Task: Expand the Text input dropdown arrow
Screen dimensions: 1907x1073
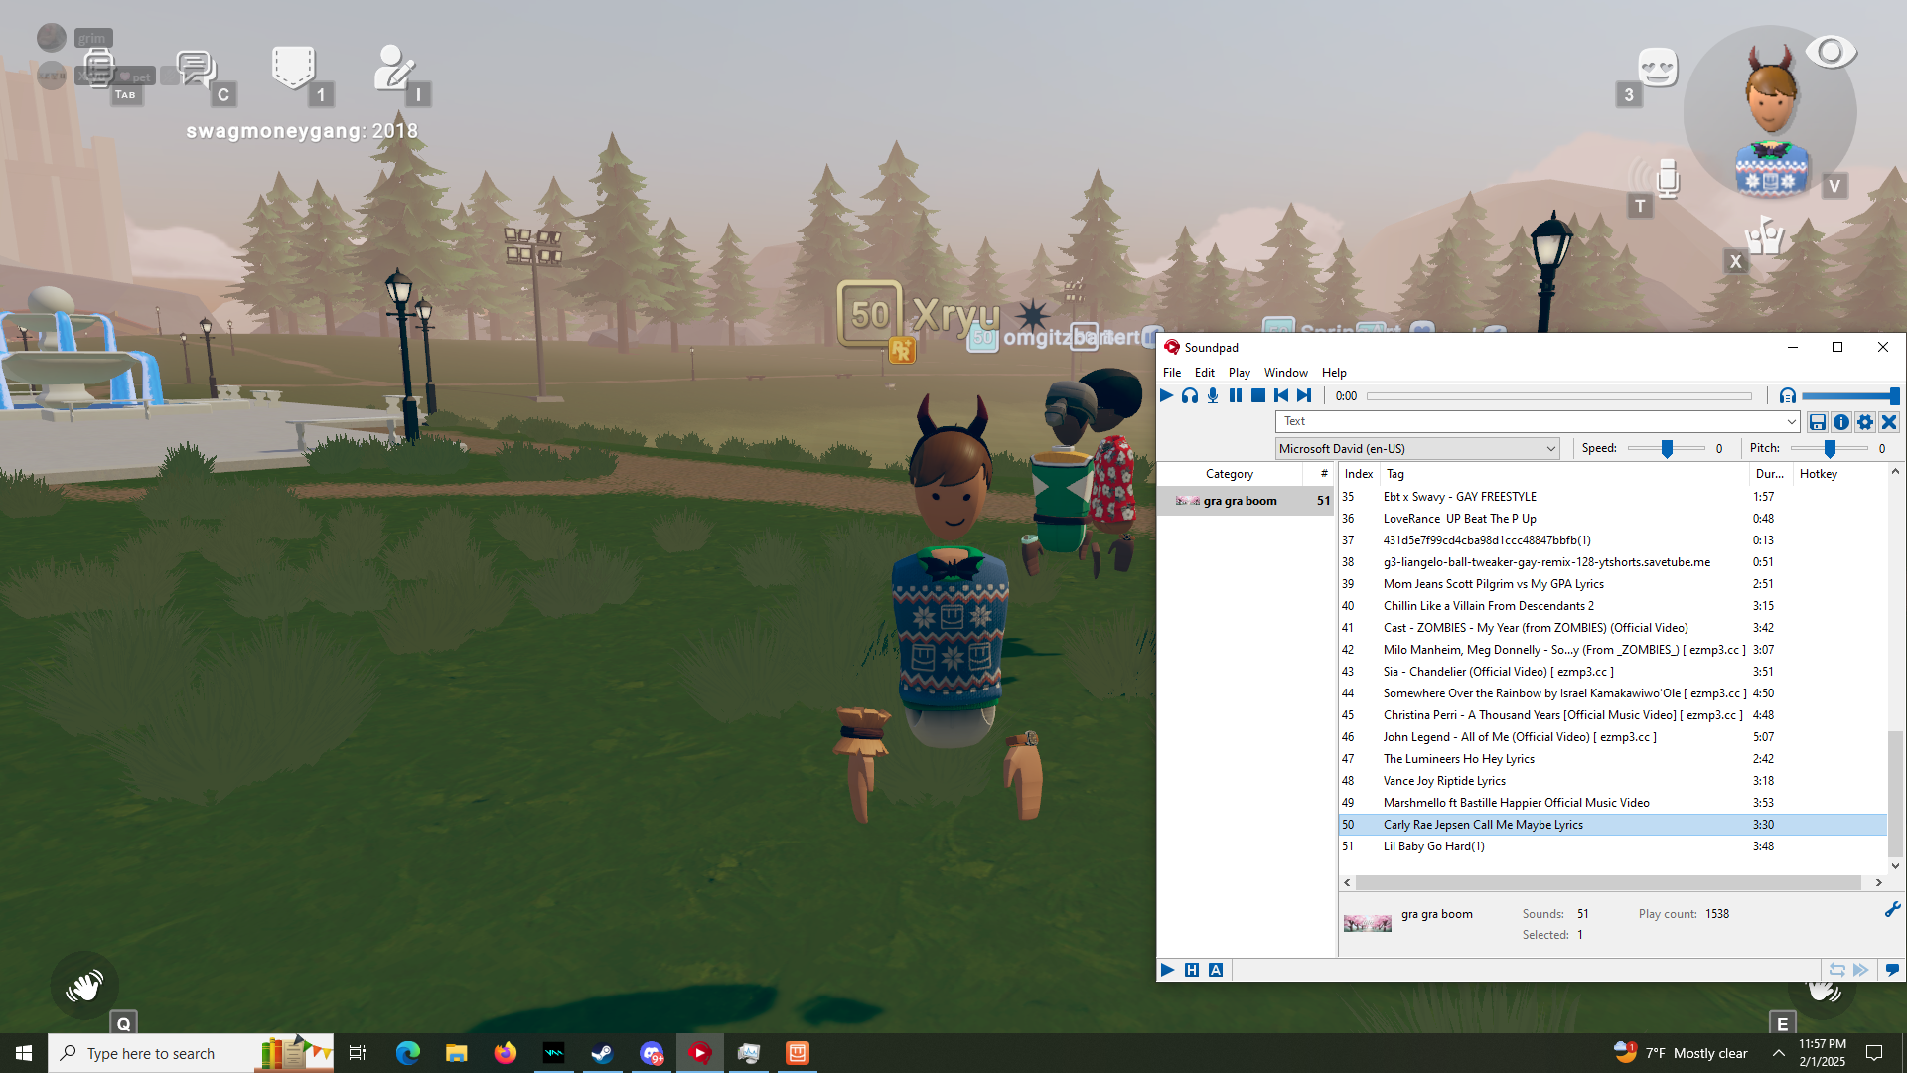Action: [1791, 422]
